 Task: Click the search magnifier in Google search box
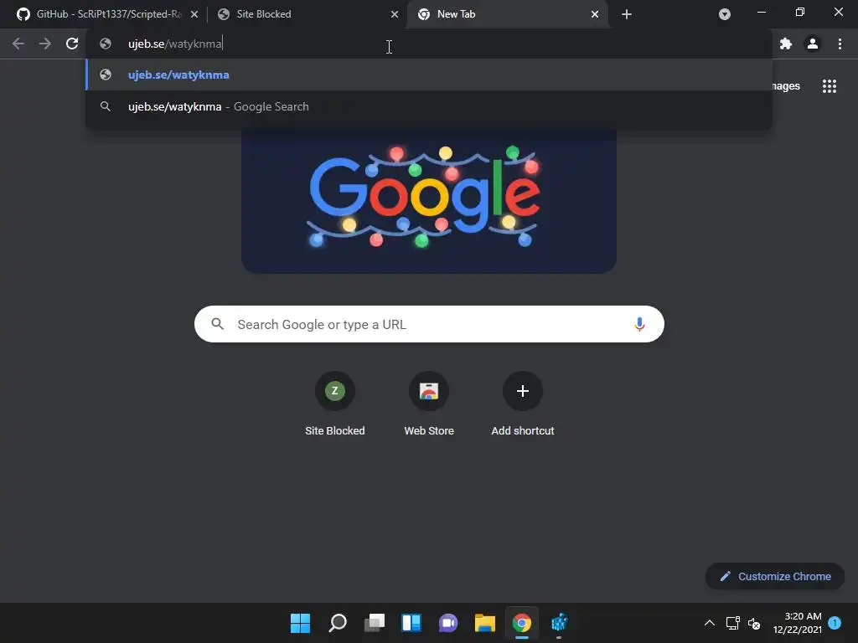pos(217,324)
